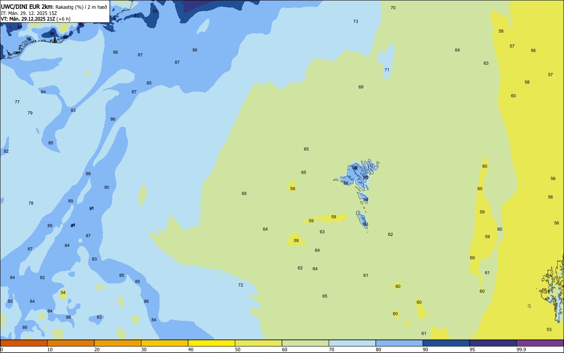Click the 20–30 amber legend swatch

(x=118, y=343)
